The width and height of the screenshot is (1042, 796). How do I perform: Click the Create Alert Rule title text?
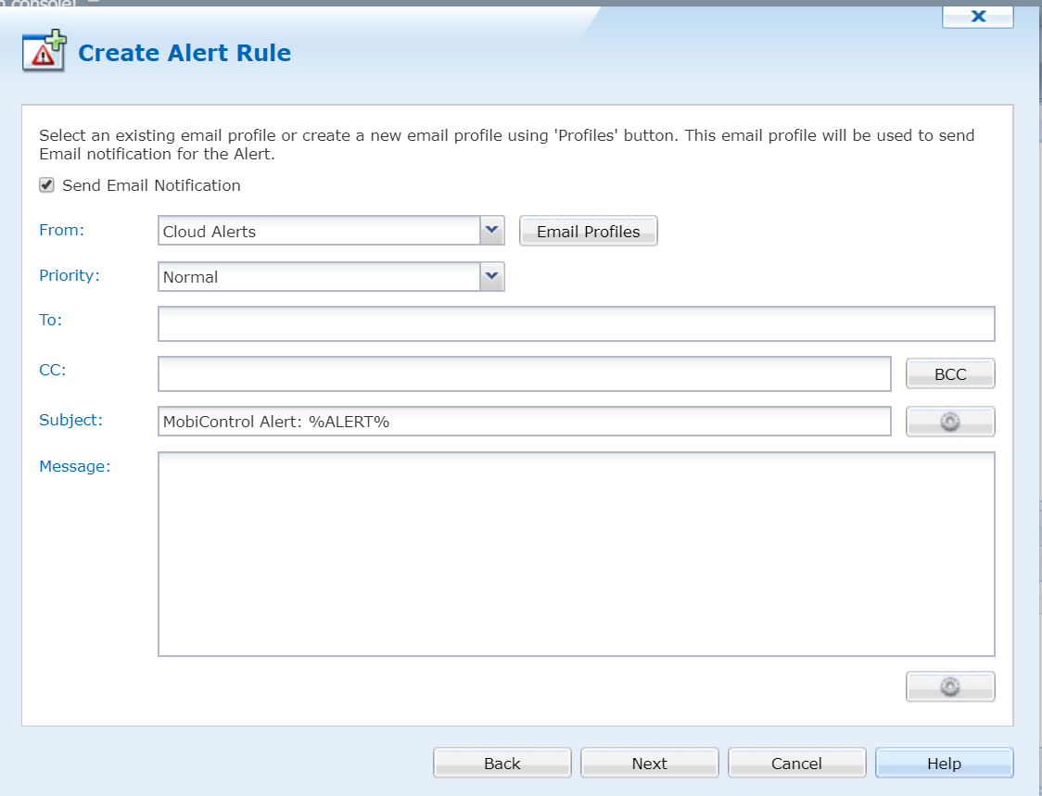coord(184,54)
